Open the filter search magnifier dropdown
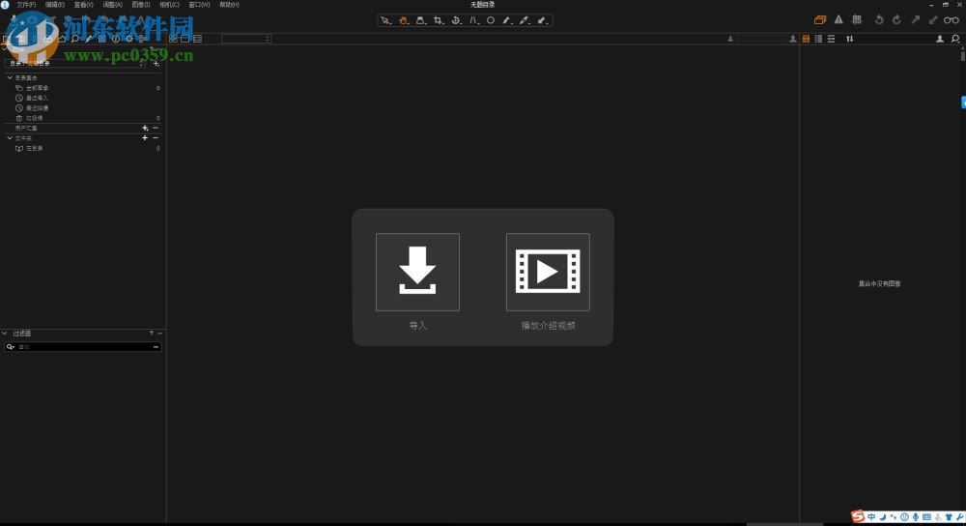The height and width of the screenshot is (526, 966). [x=11, y=347]
